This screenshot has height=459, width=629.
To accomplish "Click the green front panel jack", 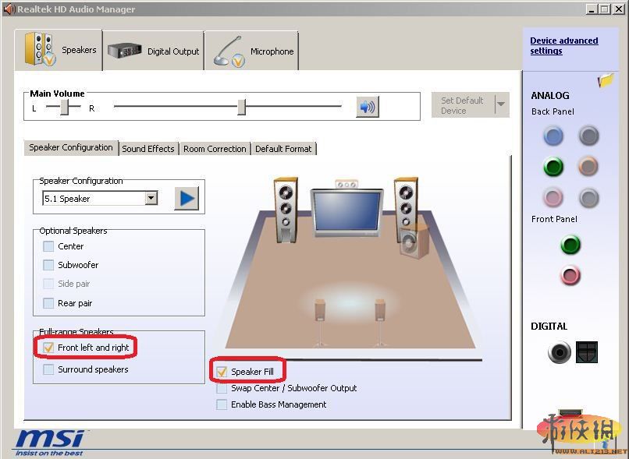I will pos(570,245).
